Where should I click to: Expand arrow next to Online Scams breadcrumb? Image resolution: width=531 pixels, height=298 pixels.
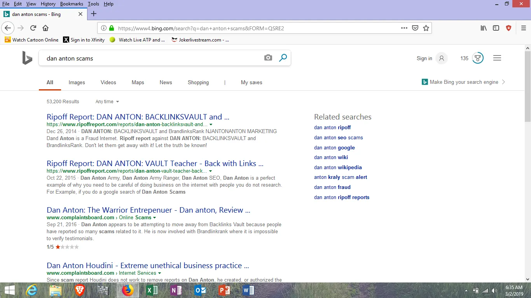[x=155, y=218]
